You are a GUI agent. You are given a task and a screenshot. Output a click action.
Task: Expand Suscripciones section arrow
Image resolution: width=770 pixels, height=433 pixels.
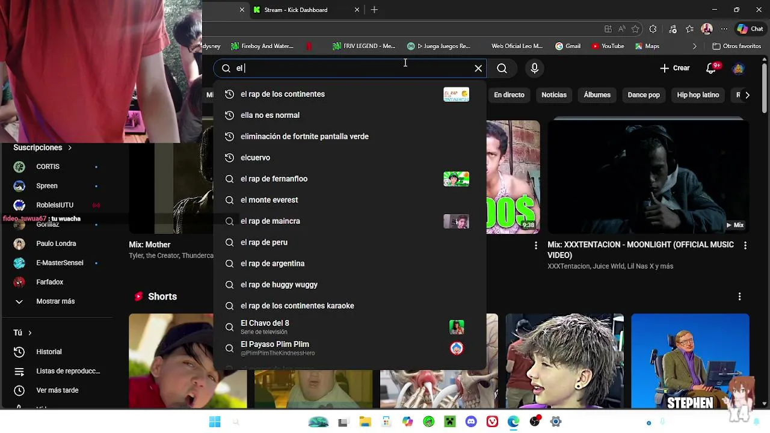(70, 147)
